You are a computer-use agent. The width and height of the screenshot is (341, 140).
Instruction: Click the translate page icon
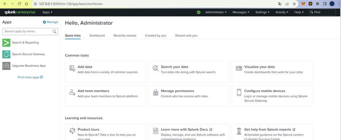pyautogui.click(x=280, y=4)
